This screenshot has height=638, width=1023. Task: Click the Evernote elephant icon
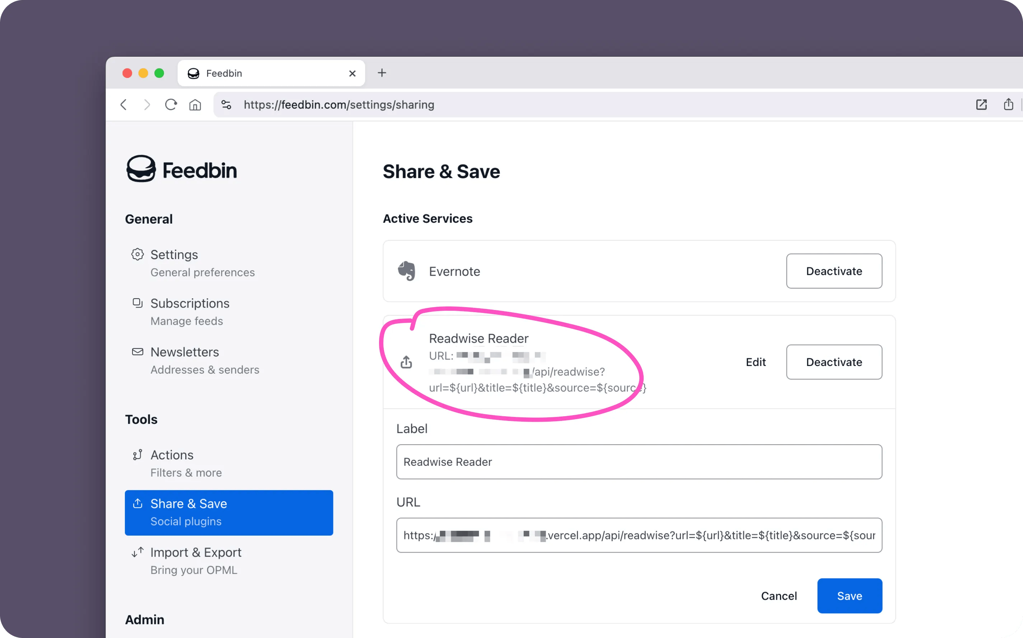406,271
